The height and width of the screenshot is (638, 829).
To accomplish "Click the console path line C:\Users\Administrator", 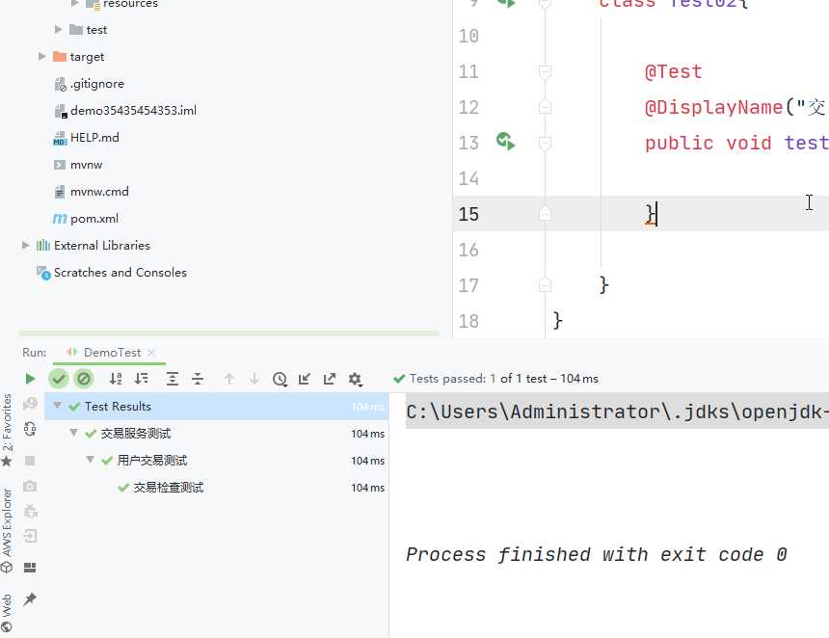I will pos(617,412).
